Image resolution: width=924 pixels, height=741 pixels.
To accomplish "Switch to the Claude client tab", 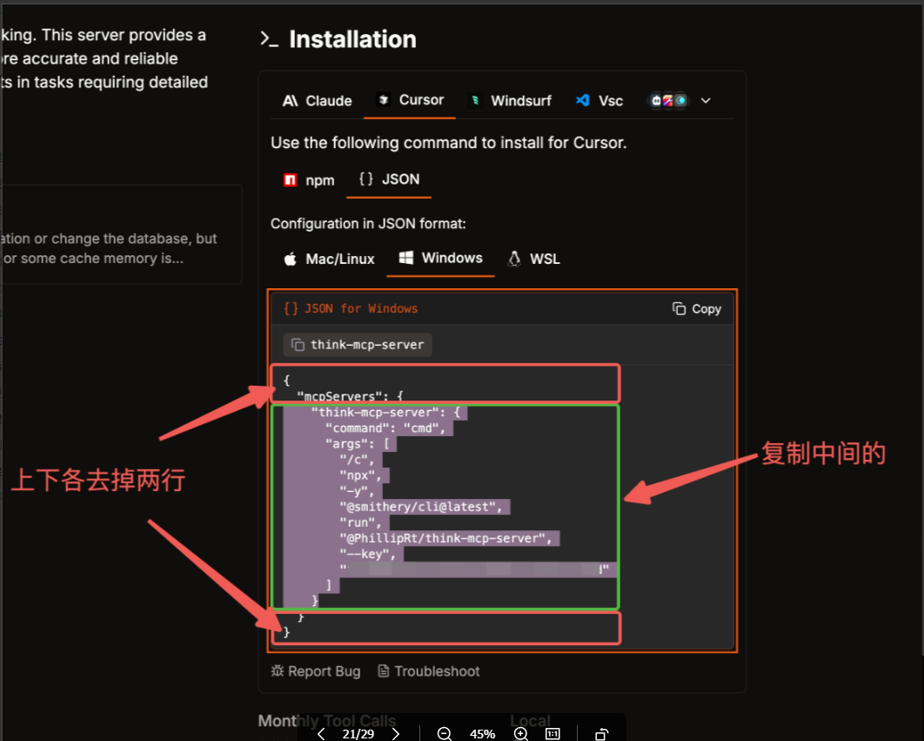I will pyautogui.click(x=318, y=101).
